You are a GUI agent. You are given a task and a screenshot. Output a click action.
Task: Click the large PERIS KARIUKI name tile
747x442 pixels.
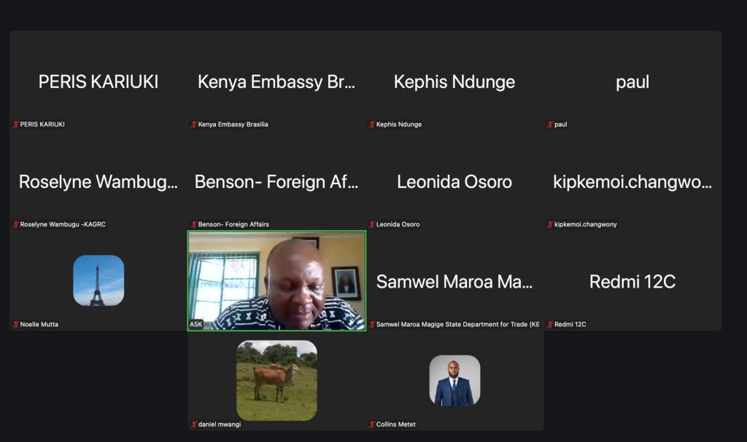98,82
